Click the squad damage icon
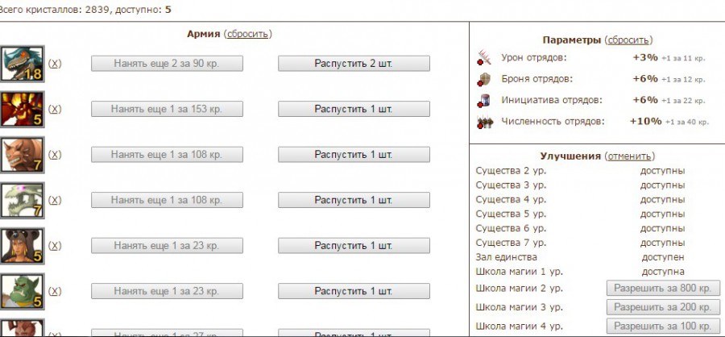Viewport: 725px width, 337px height. pyautogui.click(x=484, y=58)
